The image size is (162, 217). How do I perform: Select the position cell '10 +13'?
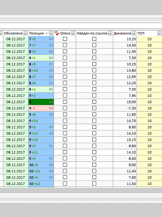pyautogui.click(x=41, y=171)
